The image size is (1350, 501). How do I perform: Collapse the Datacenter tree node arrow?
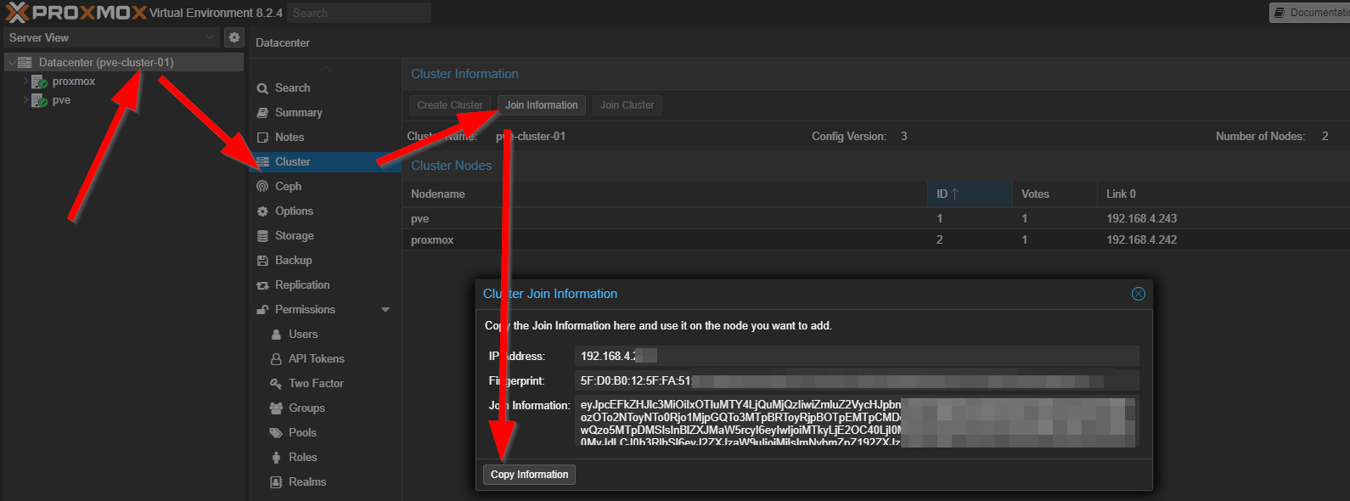click(x=11, y=63)
